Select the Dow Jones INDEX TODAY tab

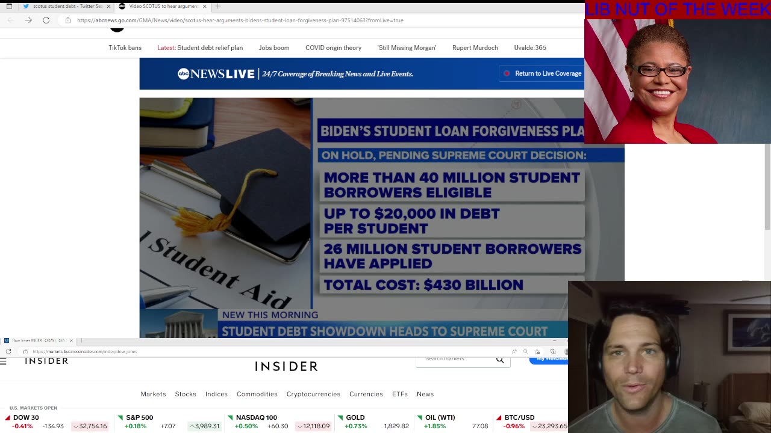[39, 340]
